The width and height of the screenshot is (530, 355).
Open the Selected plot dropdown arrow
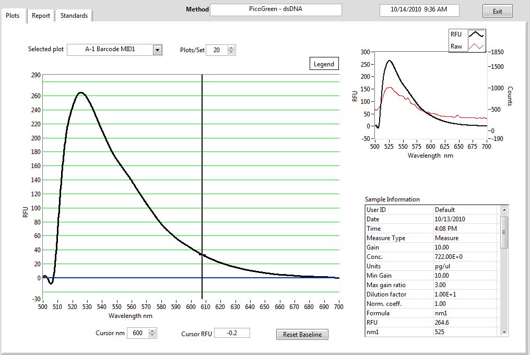157,50
